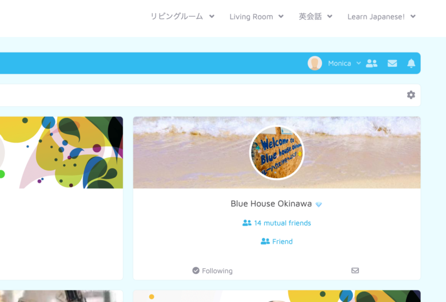Open the notifications bell icon
The image size is (446, 302).
point(411,63)
